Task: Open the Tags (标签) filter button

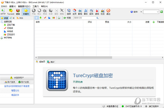Action: click(x=67, y=18)
